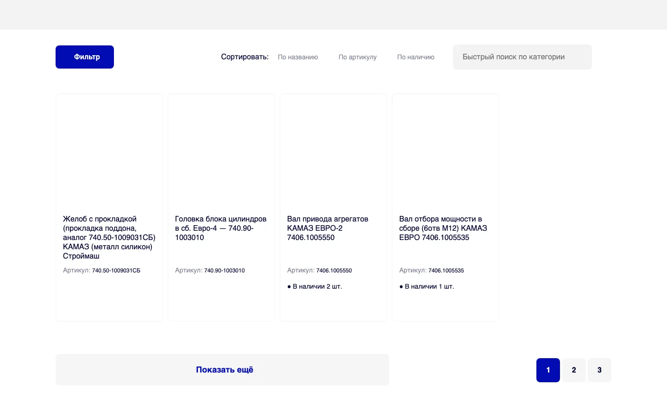
Task: Open image area of Вал отбора мощности card
Action: [446, 153]
